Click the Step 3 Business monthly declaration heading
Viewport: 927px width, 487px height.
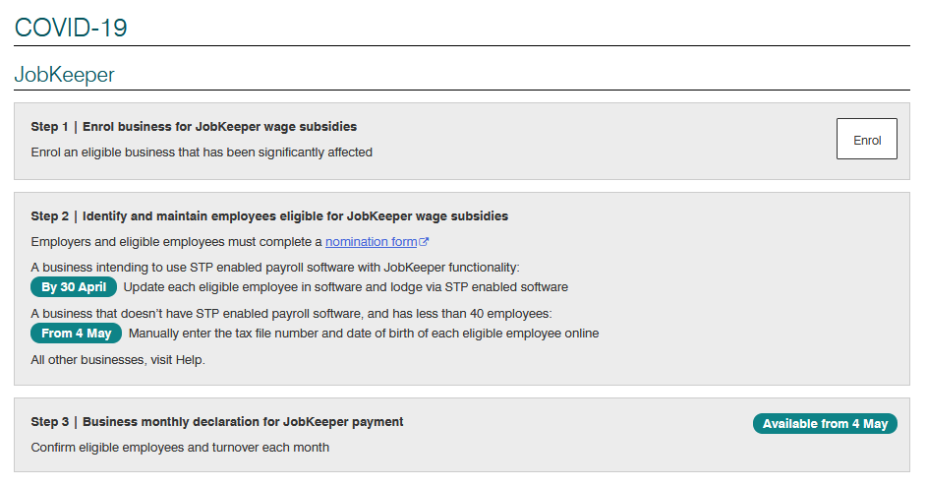(217, 422)
